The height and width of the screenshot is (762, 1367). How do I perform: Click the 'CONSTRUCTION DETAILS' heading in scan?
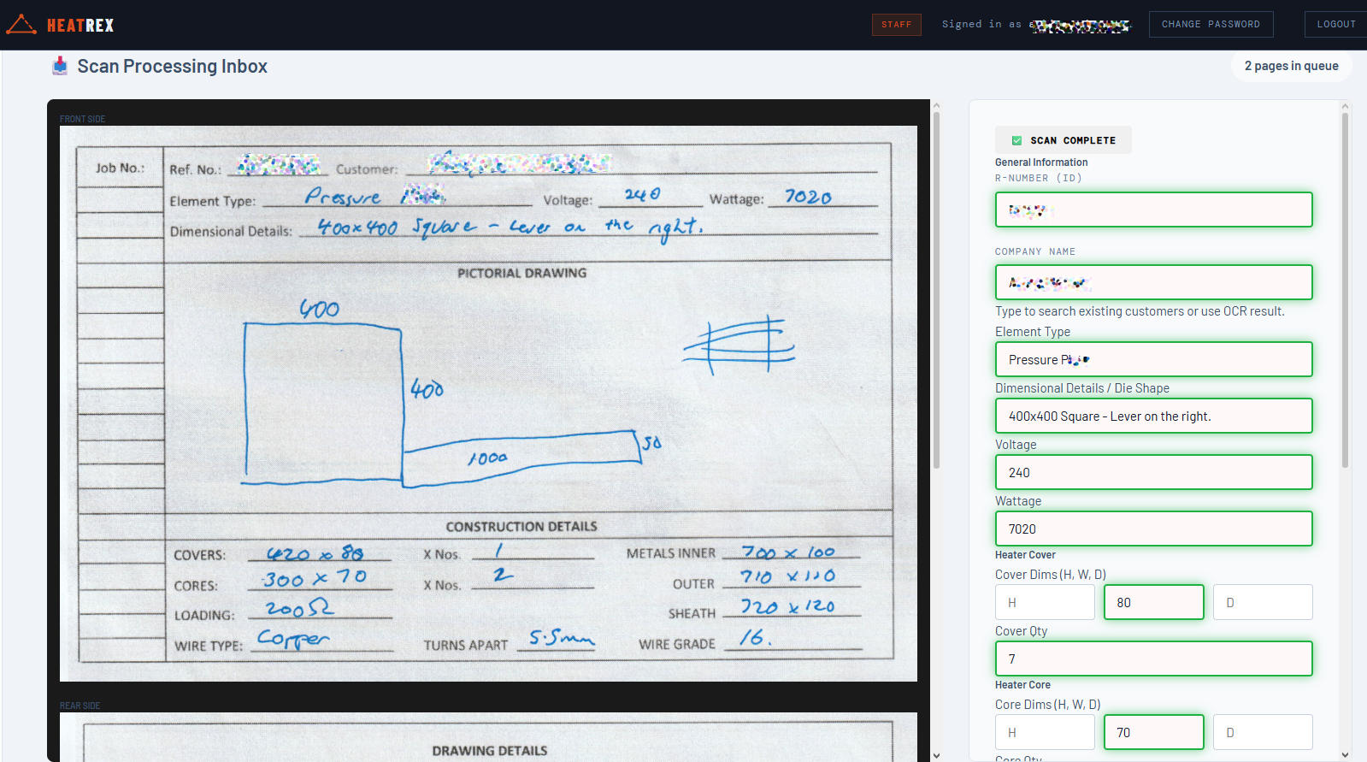(521, 527)
